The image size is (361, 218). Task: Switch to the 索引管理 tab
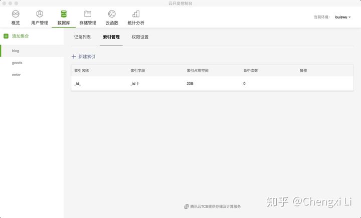click(111, 37)
